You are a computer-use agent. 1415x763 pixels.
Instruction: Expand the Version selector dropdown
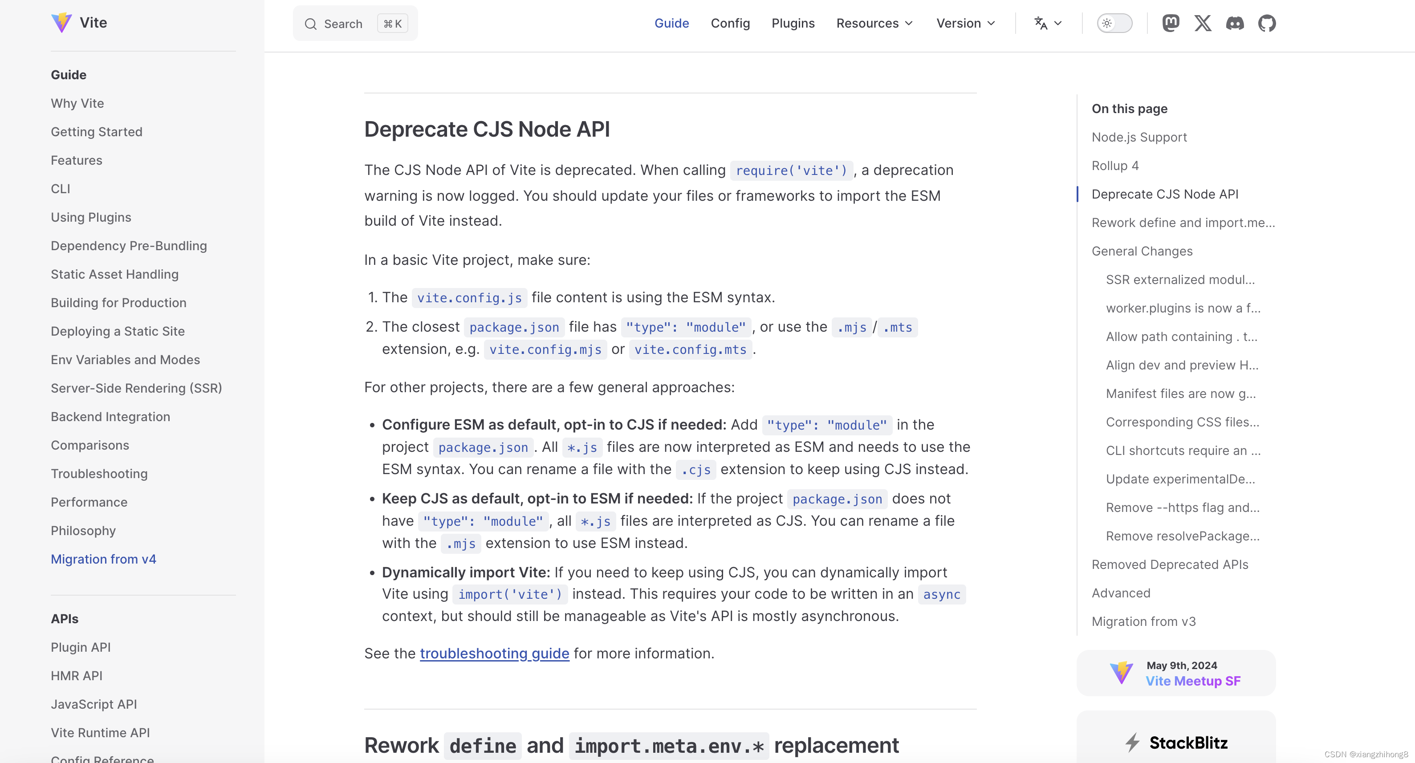[967, 24]
